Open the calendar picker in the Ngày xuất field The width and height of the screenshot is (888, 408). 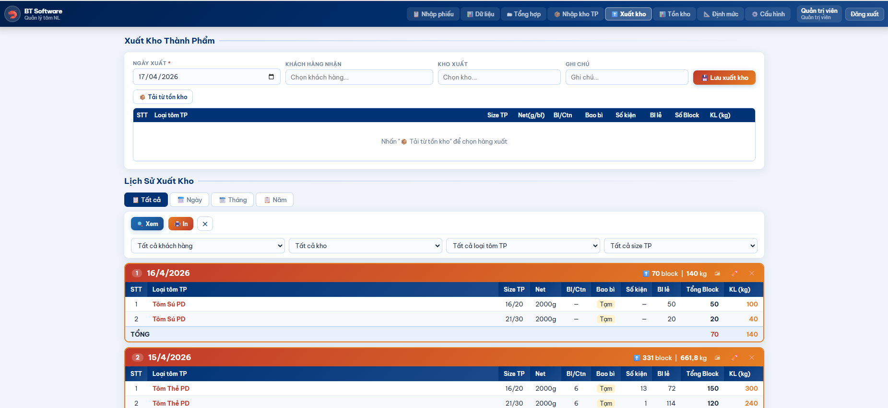click(x=271, y=77)
